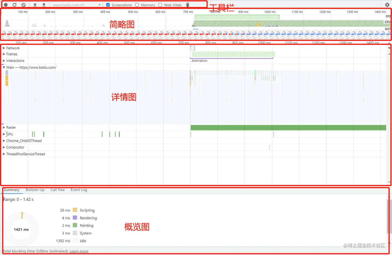
Task: Open the Event Log tab
Action: (79, 190)
